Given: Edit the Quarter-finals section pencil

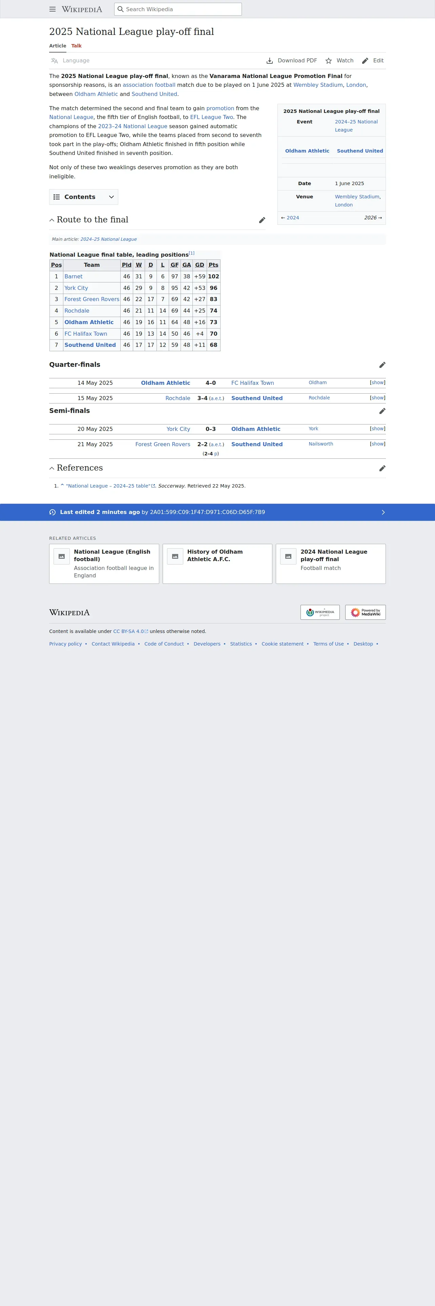Looking at the screenshot, I should [382, 365].
